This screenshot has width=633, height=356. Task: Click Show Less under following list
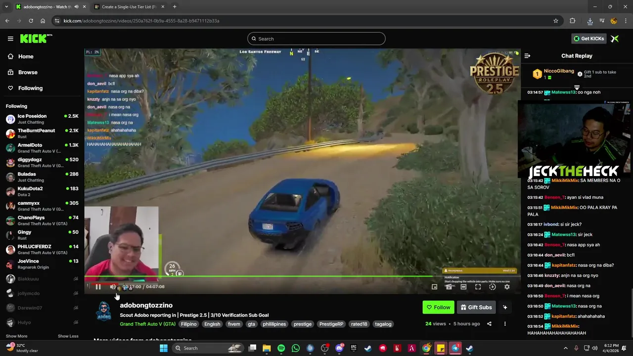click(x=68, y=336)
